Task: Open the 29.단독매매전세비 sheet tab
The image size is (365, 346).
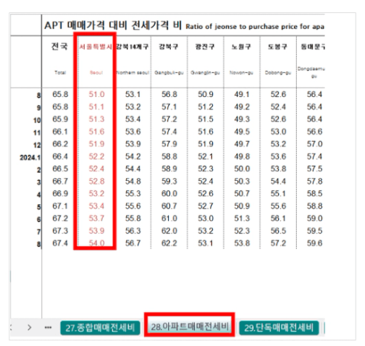Action: (x=279, y=328)
